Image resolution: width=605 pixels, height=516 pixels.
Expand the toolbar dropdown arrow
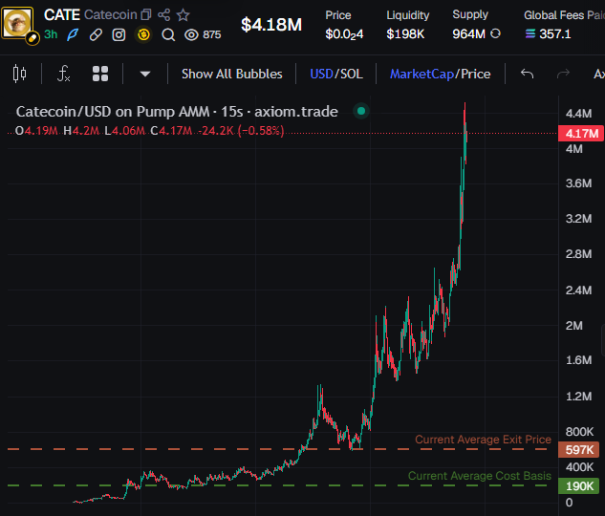(x=145, y=74)
